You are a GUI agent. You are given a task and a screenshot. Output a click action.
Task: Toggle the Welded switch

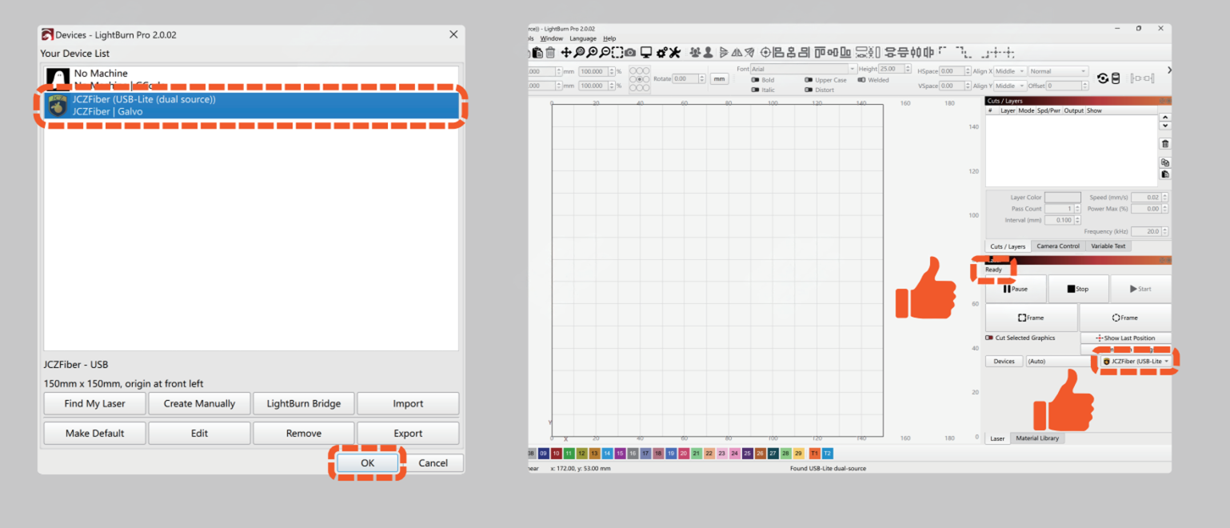point(861,80)
